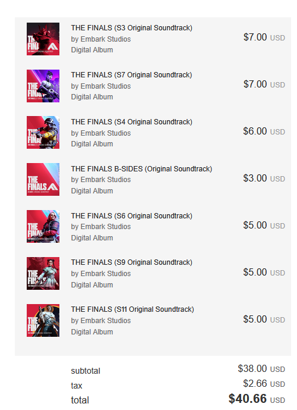Viewport: 297px width, 410px height.
Task: Click Embark Studios under S11 soundtrack
Action: pos(106,321)
